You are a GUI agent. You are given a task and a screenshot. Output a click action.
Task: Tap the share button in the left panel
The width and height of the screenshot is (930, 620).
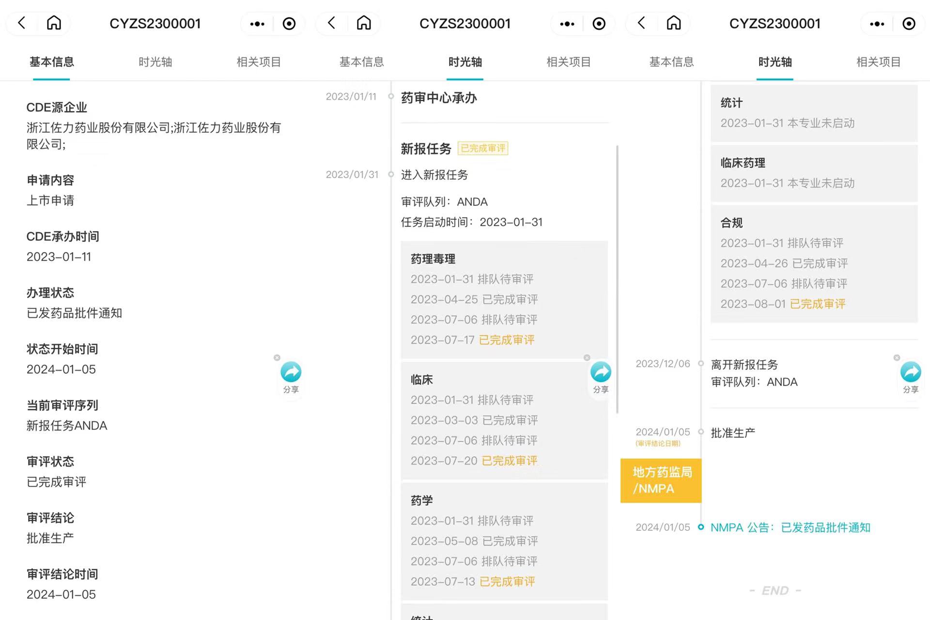coord(291,372)
